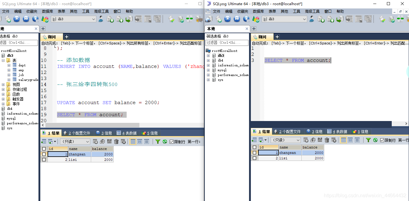The height and width of the screenshot is (201, 409).
Task: Click the Filter funnel icon in right result toolbar
Action: (368, 140)
